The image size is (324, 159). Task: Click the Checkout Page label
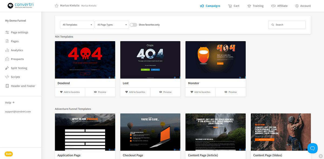click(133, 155)
